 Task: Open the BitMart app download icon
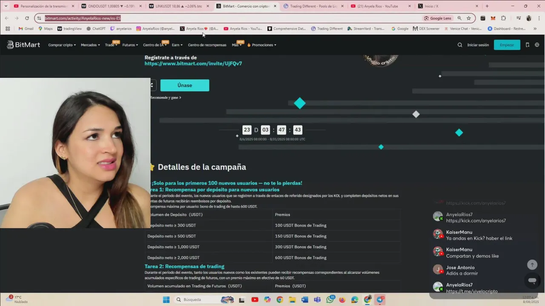528,45
